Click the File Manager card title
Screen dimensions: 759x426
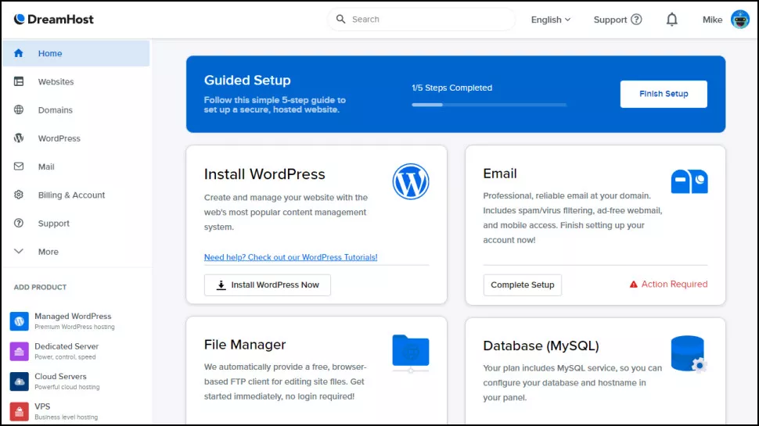245,344
